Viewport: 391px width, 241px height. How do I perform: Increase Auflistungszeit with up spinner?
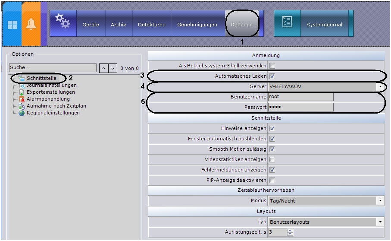290,231
